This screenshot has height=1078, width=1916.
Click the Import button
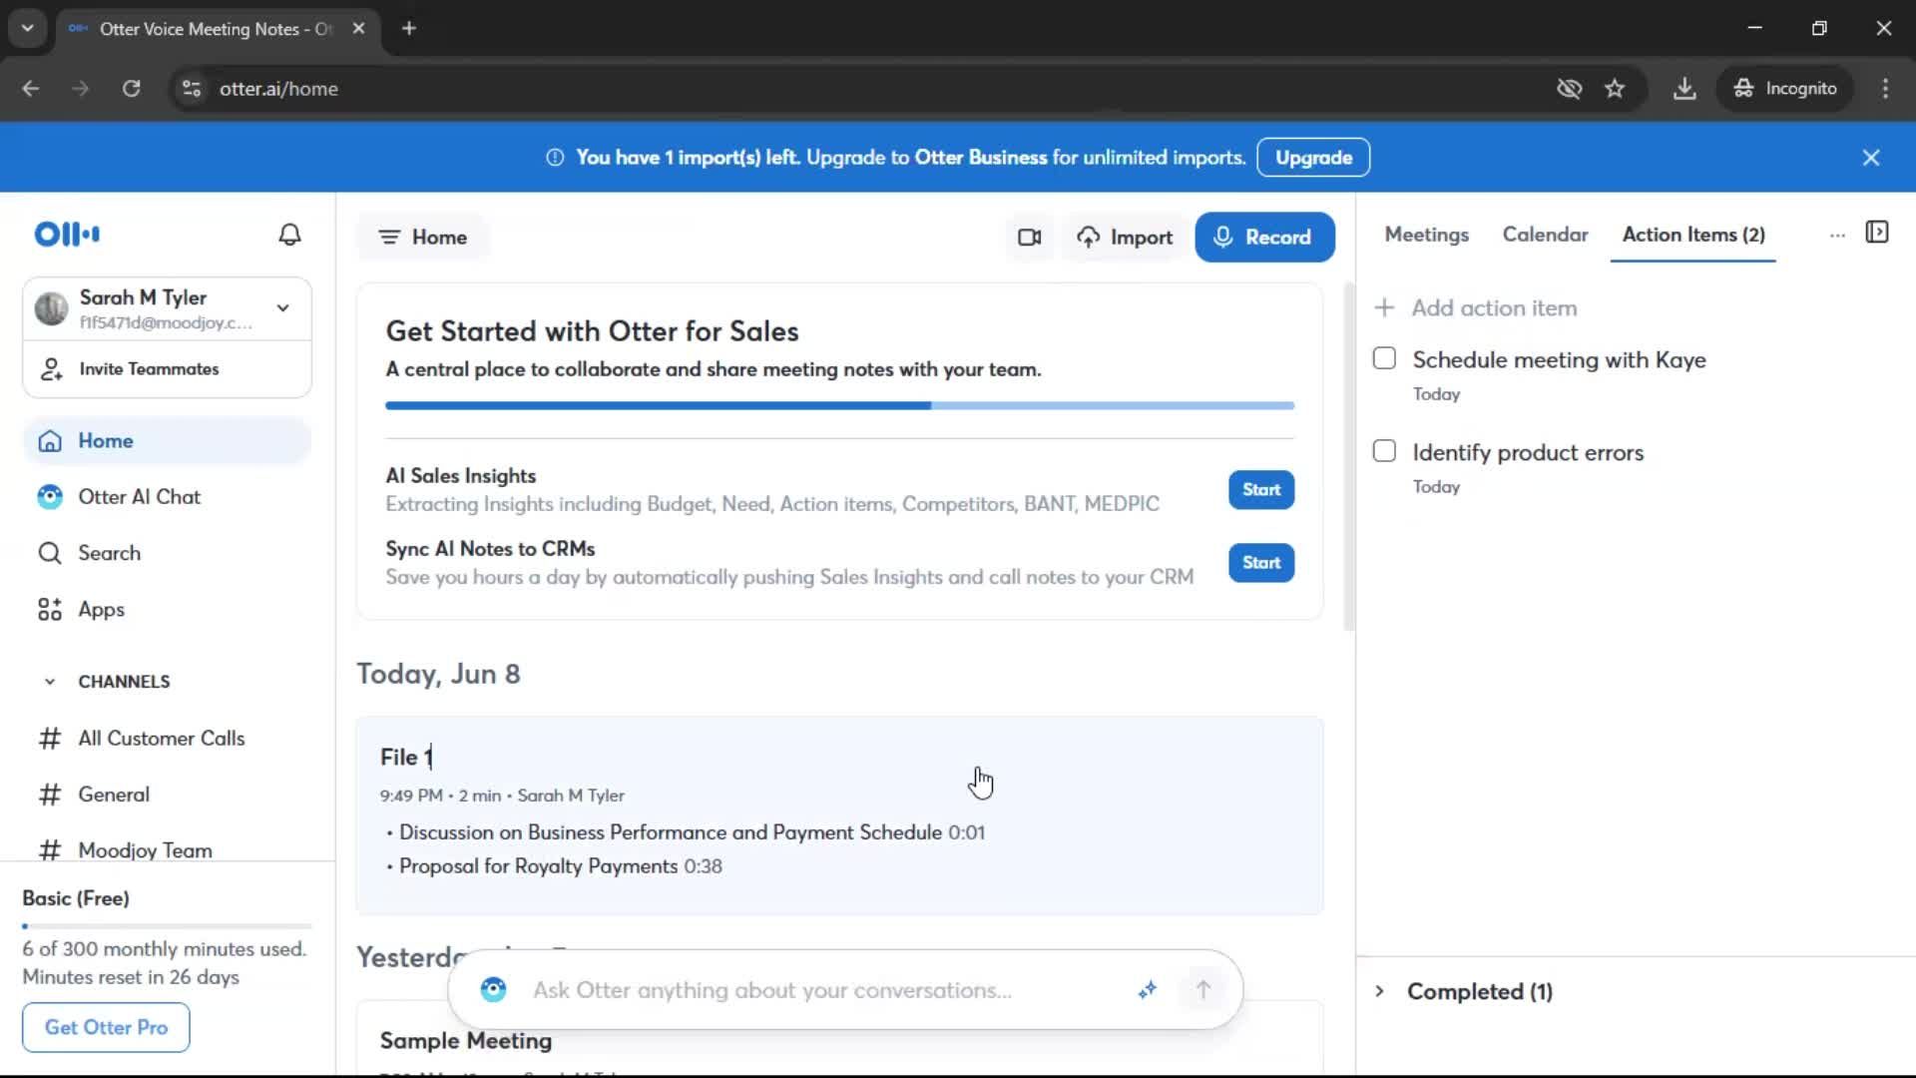point(1125,238)
